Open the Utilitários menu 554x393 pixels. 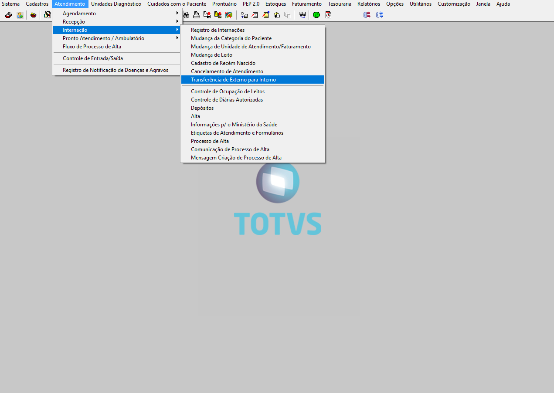tap(421, 4)
